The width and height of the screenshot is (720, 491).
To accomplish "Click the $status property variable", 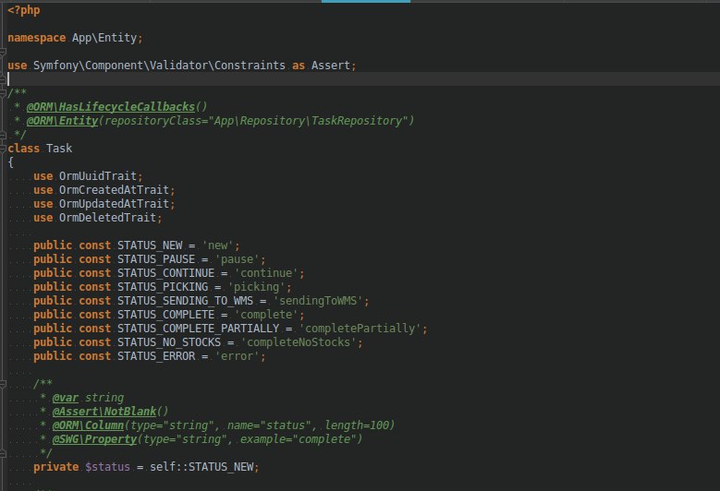I will point(107,467).
